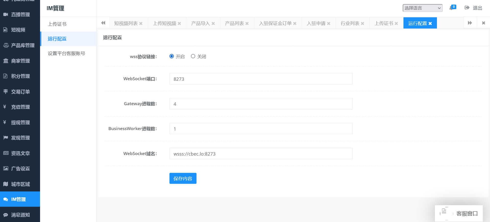This screenshot has height=222, width=490.
Task: Switch to the 行业列表 tab
Action: [x=350, y=23]
